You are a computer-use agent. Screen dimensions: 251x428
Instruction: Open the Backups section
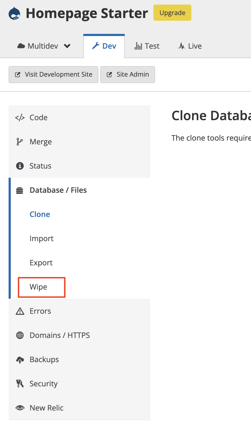(79, 359)
